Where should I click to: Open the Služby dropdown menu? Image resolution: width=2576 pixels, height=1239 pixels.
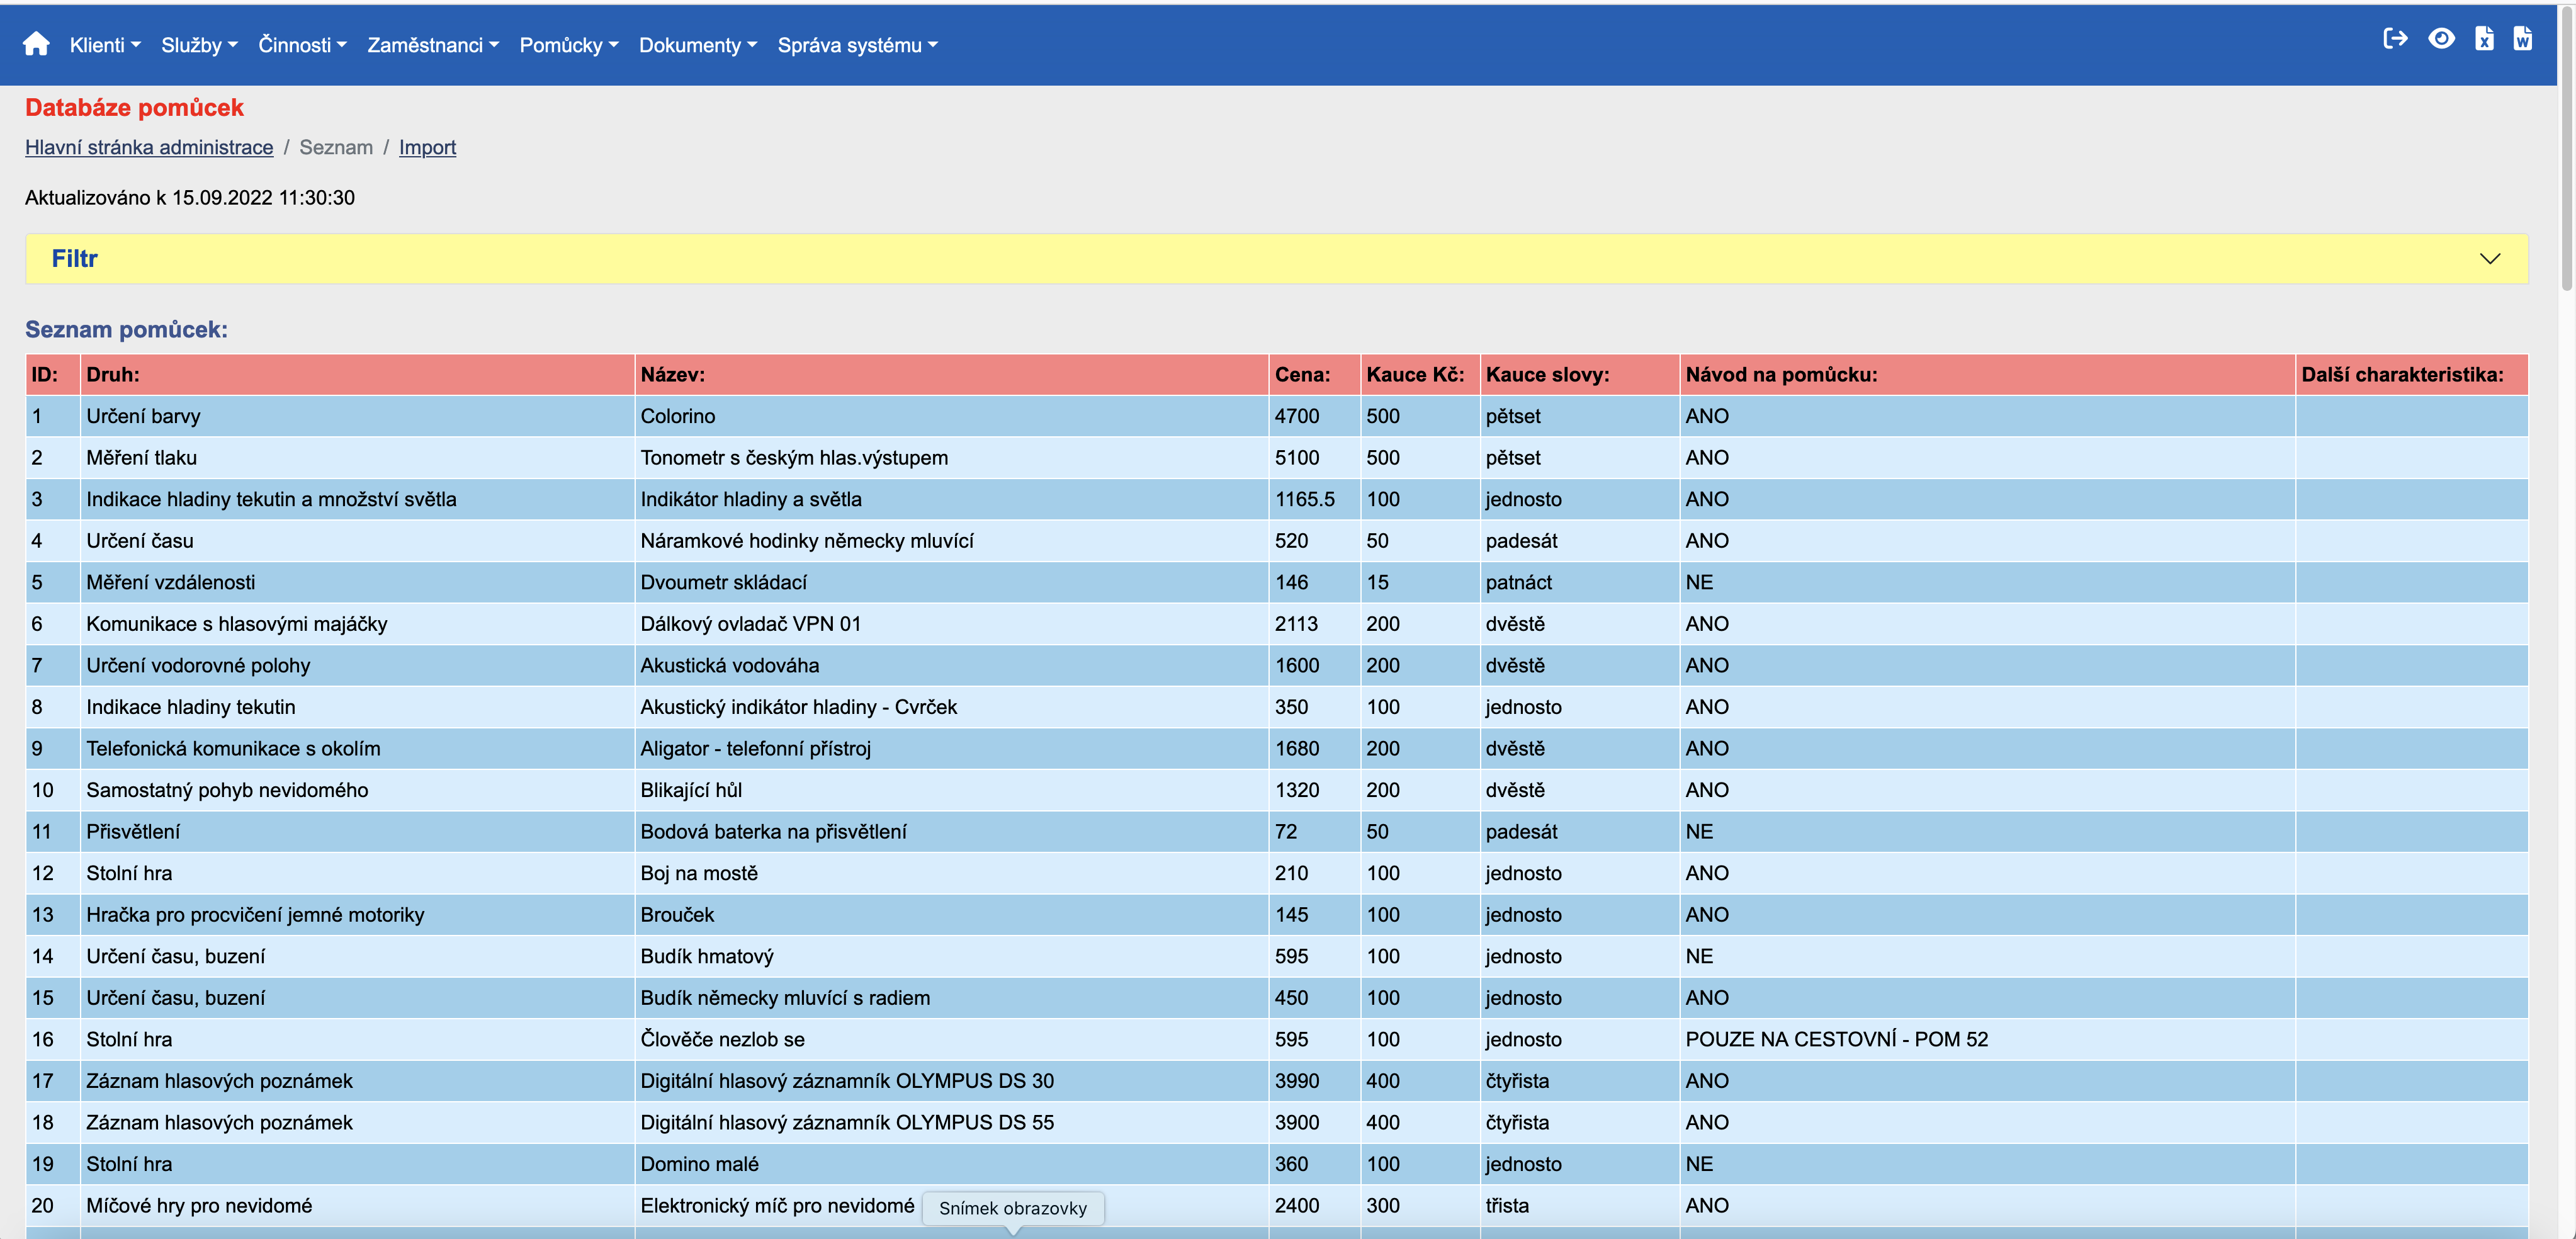click(199, 45)
